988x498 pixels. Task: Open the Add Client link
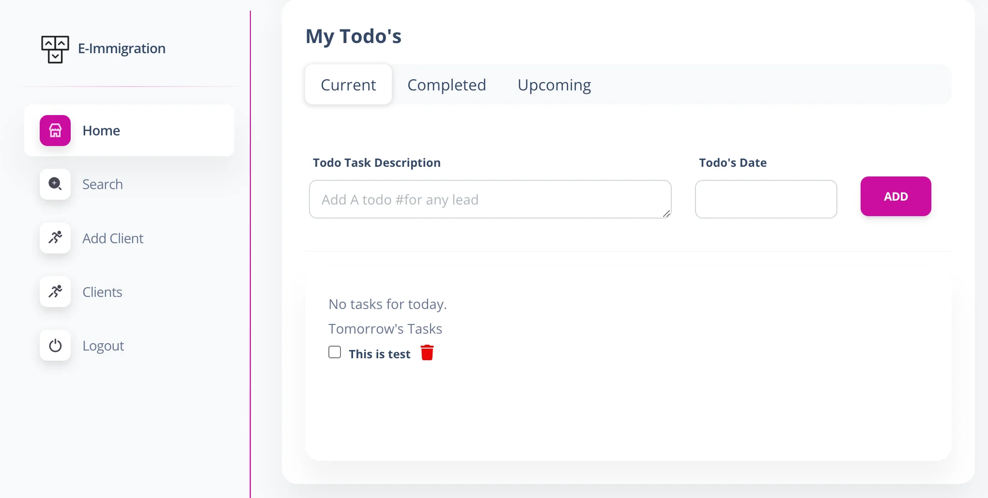(x=113, y=238)
